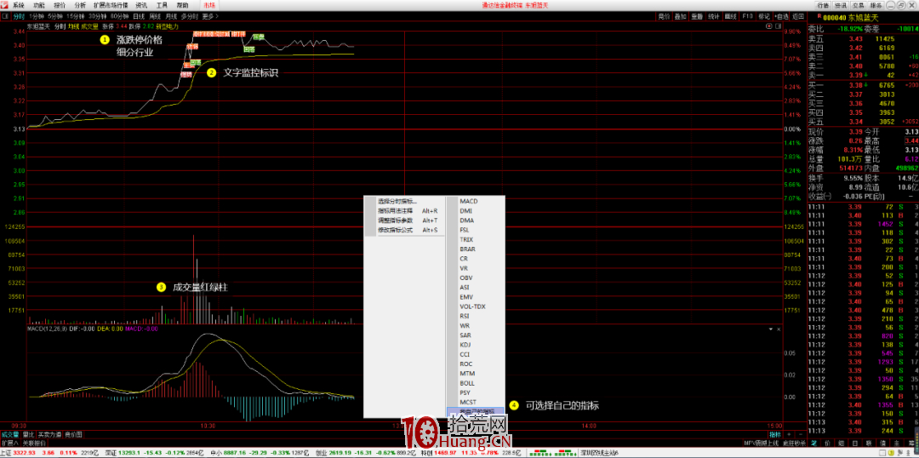Click the app logo in top-left corner
This screenshot has width=919, height=458.
pyautogui.click(x=5, y=5)
